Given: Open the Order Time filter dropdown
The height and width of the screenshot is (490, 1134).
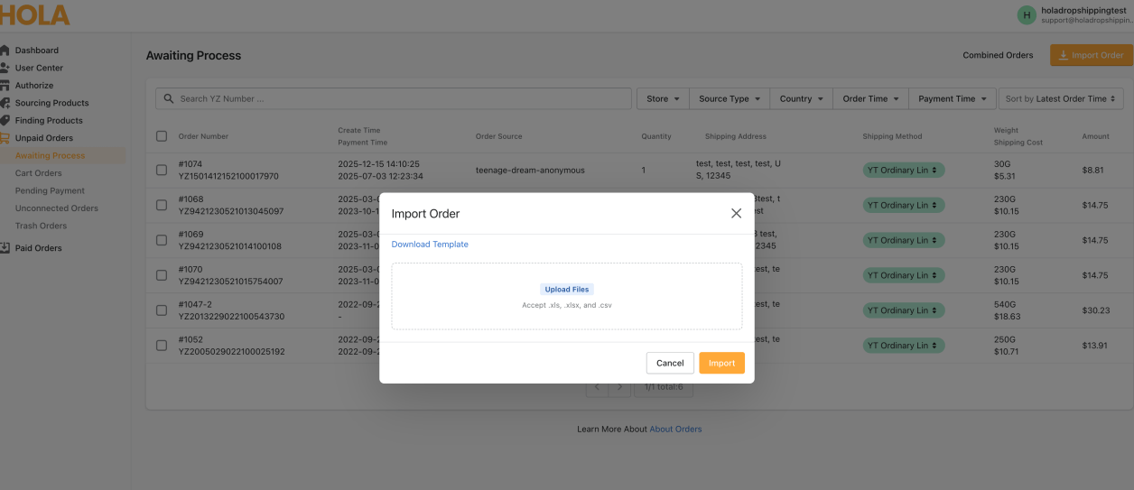Looking at the screenshot, I should click(870, 98).
